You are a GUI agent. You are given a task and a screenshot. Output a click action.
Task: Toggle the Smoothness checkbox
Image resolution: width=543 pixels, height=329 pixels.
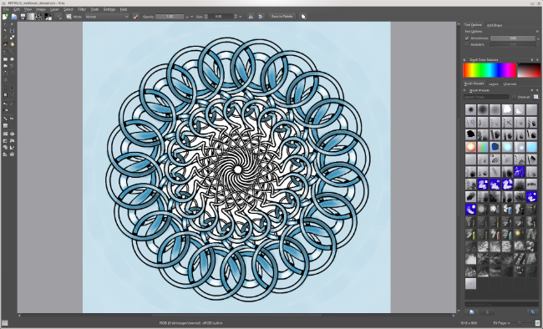coord(467,38)
